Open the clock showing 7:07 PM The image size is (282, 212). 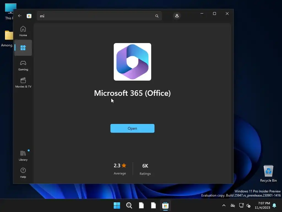262,205
